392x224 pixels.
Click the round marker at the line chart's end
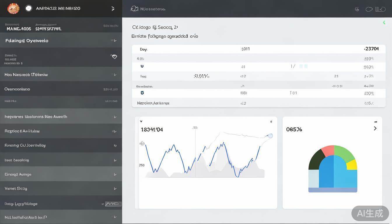coord(270,136)
